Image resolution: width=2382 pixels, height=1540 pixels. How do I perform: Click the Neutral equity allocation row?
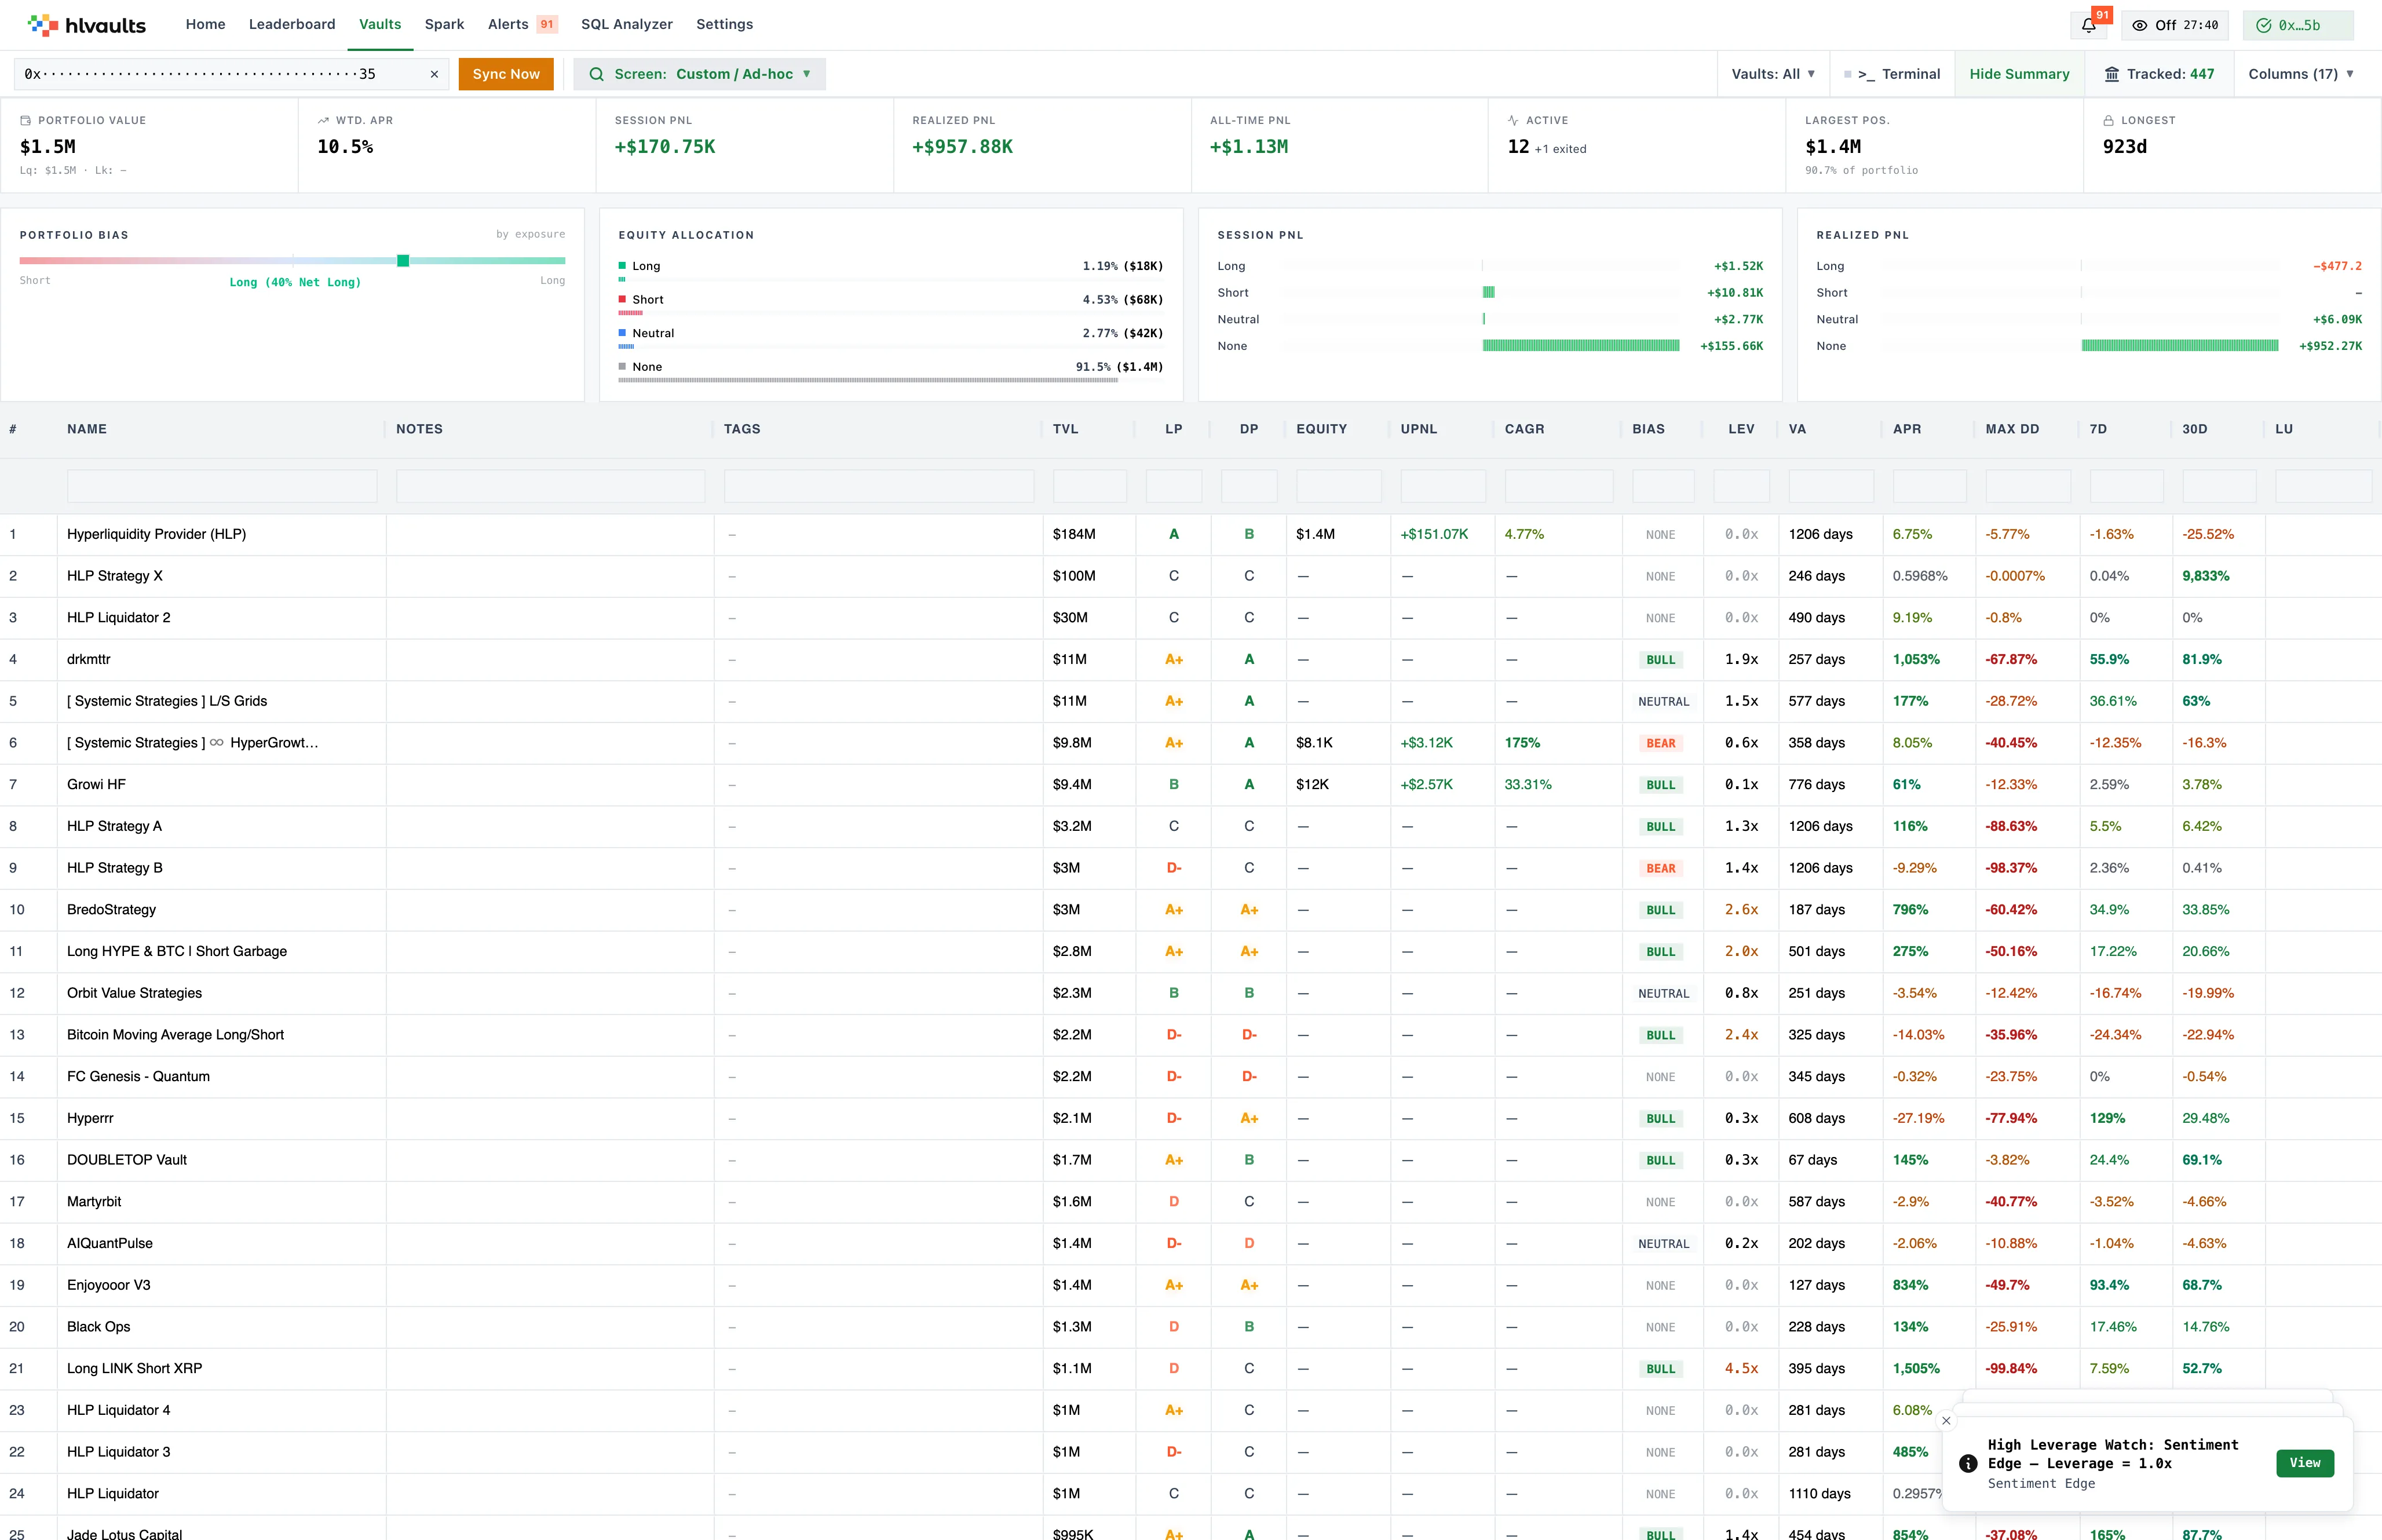click(x=890, y=338)
